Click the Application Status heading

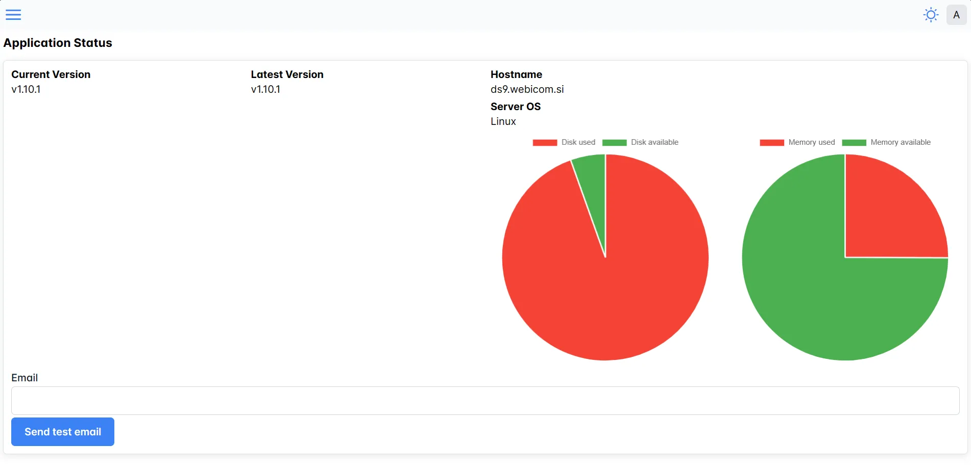[x=57, y=43]
